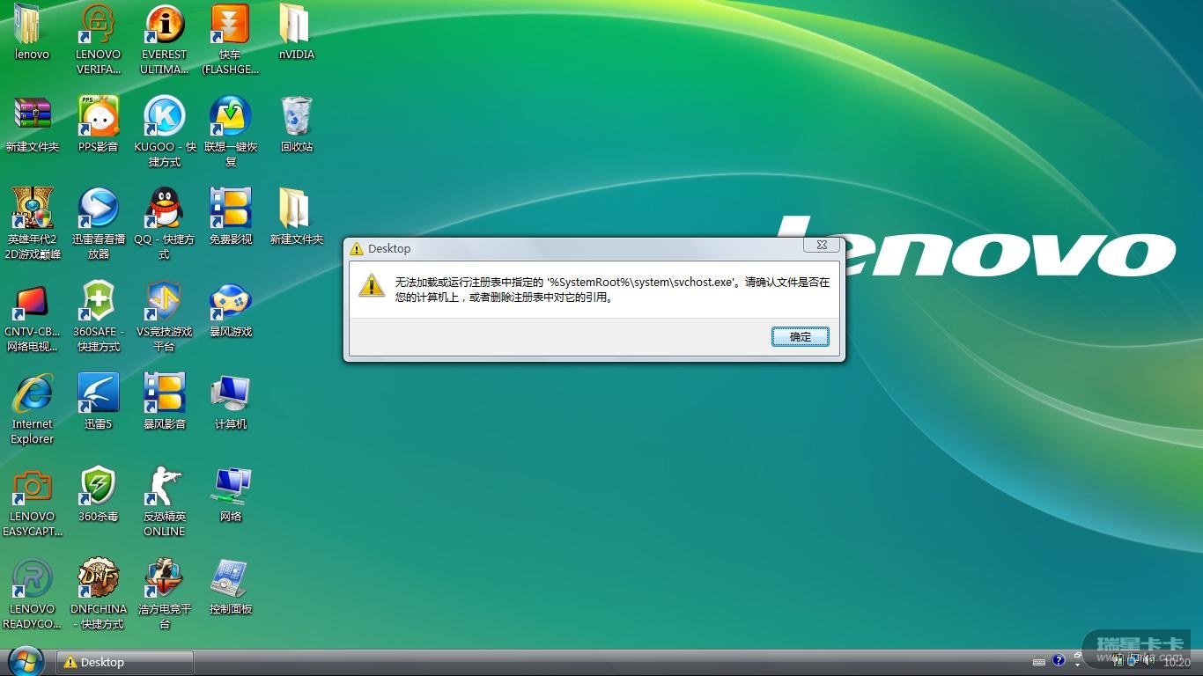This screenshot has width=1203, height=676.
Task: Select the Internet Explorer icon
Action: click(33, 393)
